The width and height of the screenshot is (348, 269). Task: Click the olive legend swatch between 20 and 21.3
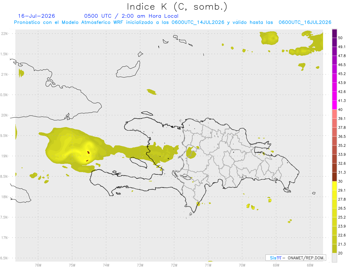[334, 249]
